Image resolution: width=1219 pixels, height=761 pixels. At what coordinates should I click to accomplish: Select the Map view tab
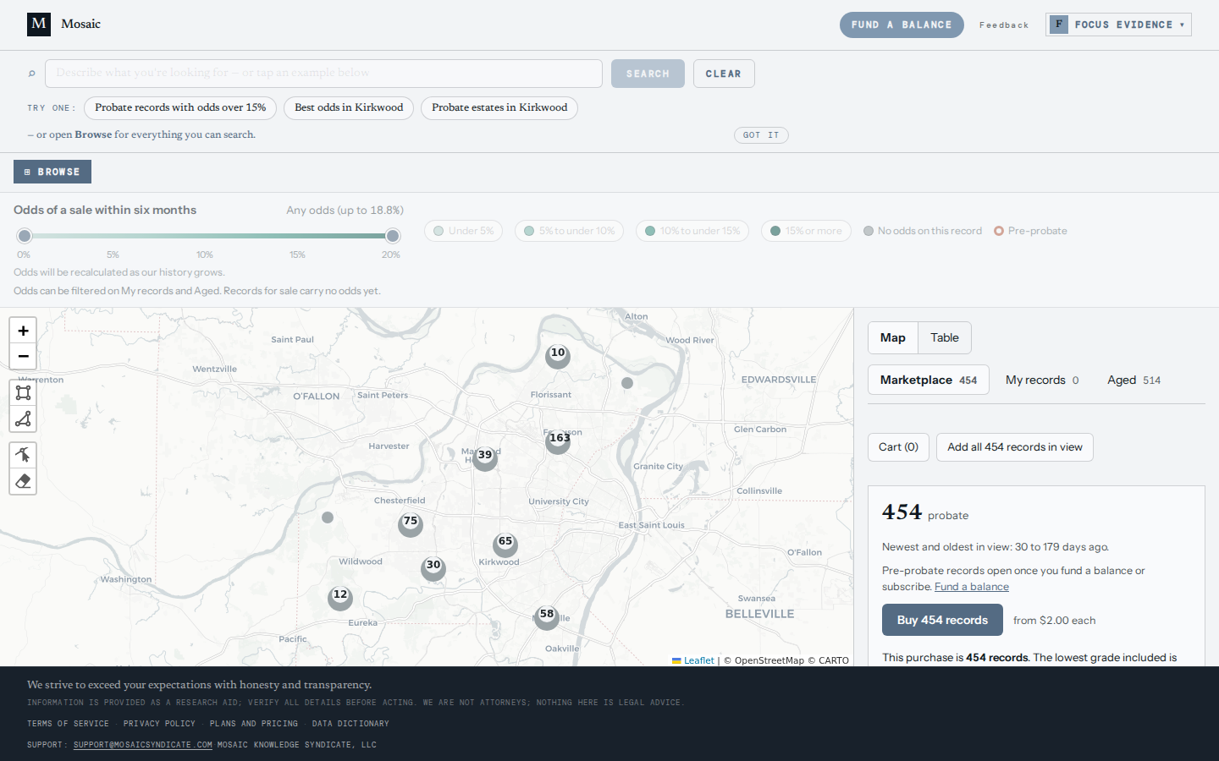point(893,338)
